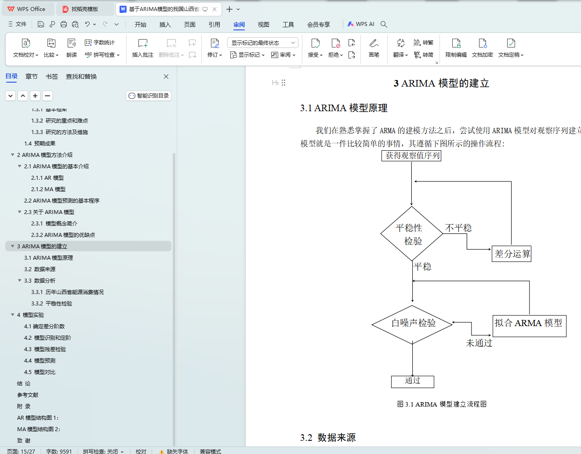
Task: Click the outline pane vertical scrollbar
Action: 174,299
